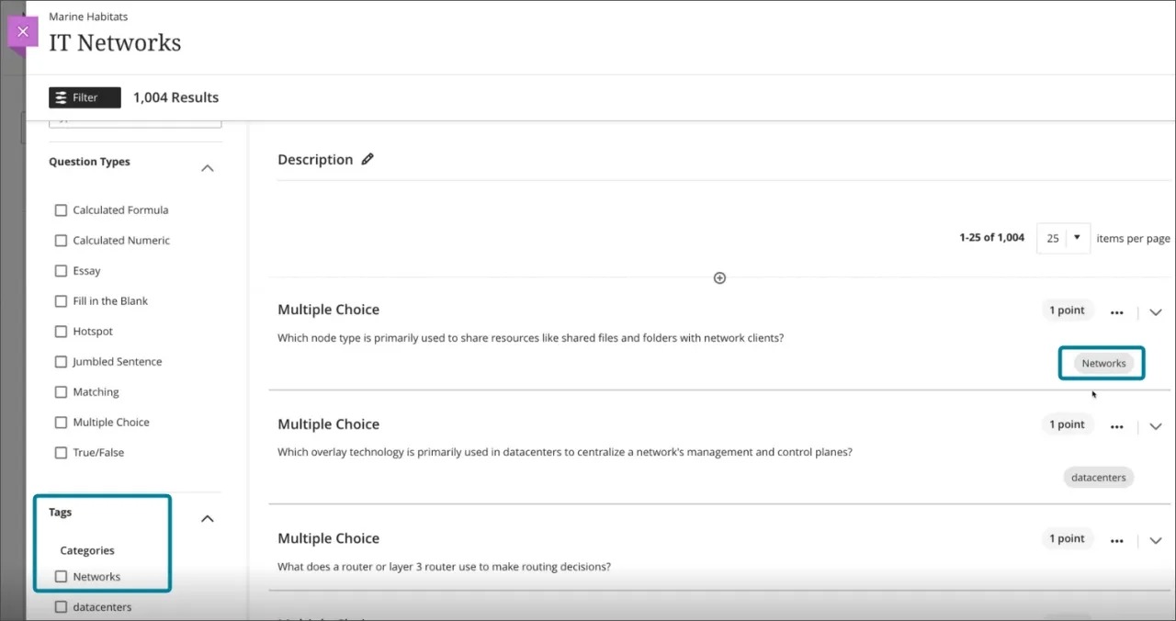Collapse the Question Types section
1176x621 pixels.
208,167
